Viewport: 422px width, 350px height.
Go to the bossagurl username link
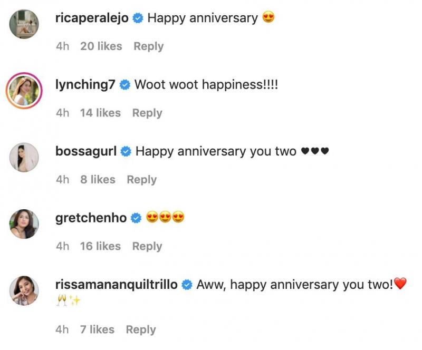[87, 151]
